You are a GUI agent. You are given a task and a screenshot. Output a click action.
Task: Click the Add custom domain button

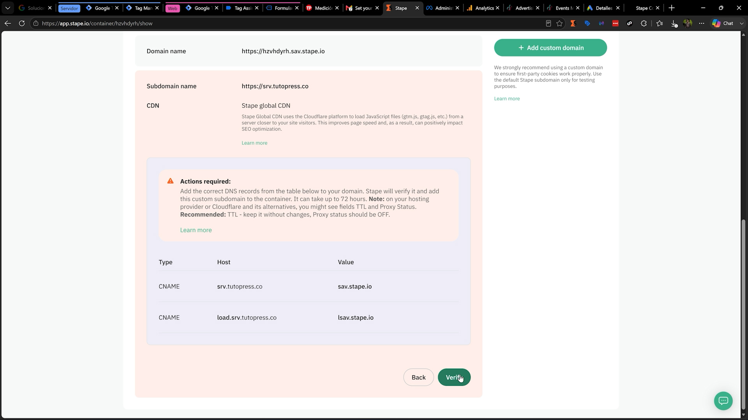(550, 48)
